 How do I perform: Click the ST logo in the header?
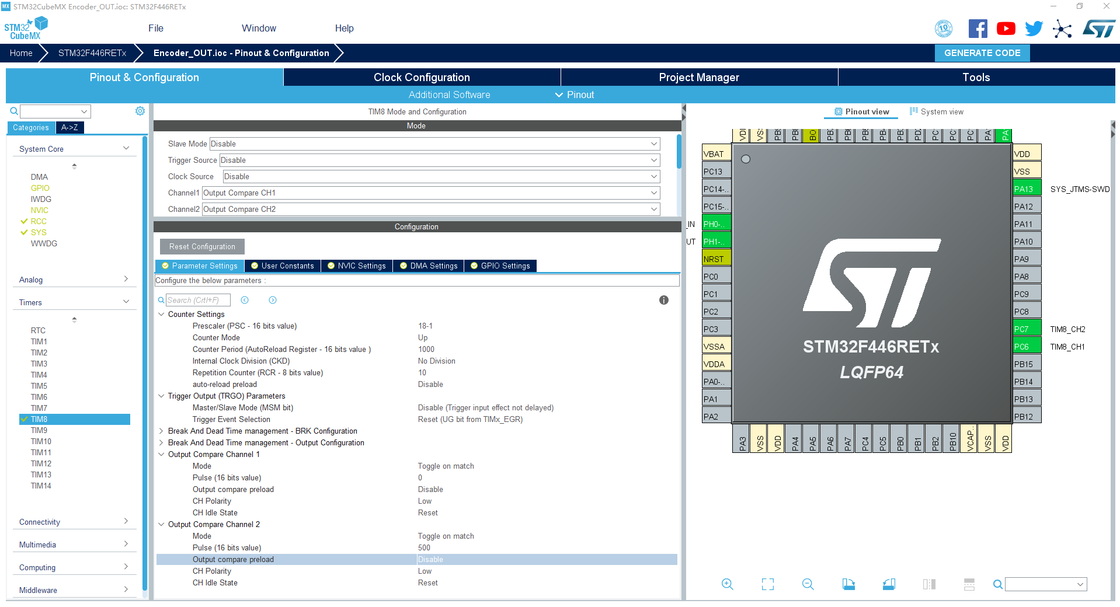(1098, 29)
